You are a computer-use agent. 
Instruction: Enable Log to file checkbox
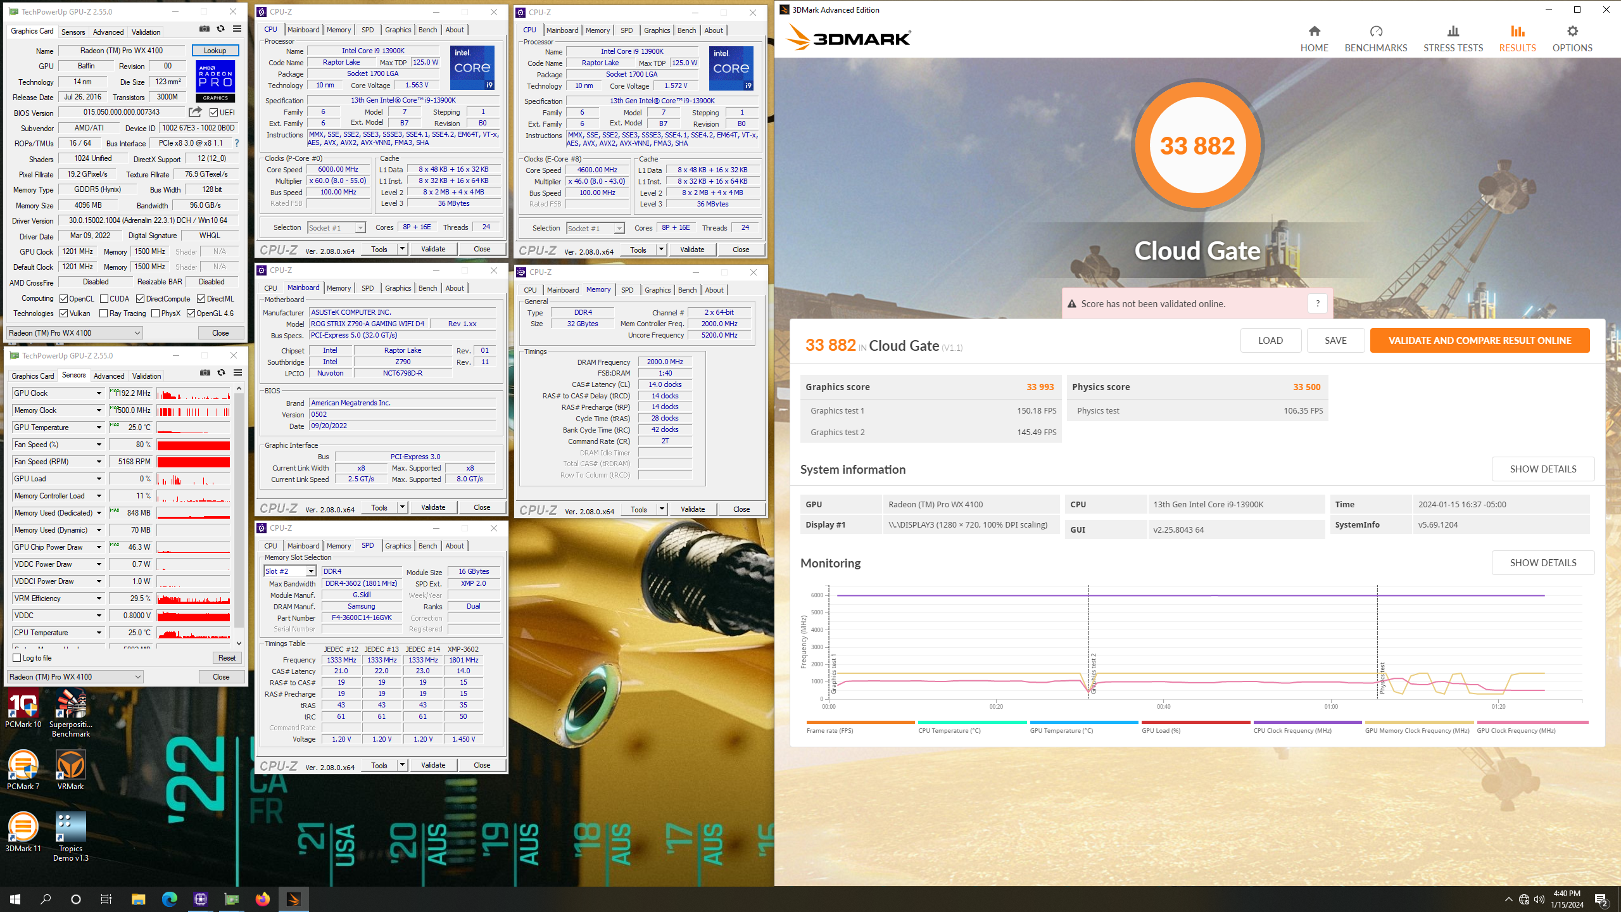17,658
